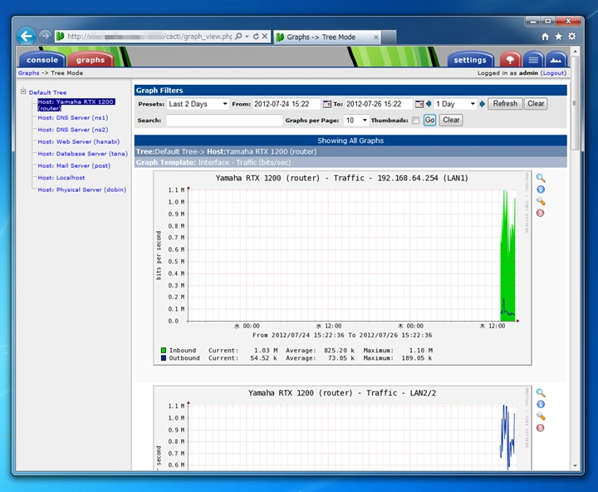Select Host: Mail Server (post)
The image size is (598, 492).
point(74,165)
